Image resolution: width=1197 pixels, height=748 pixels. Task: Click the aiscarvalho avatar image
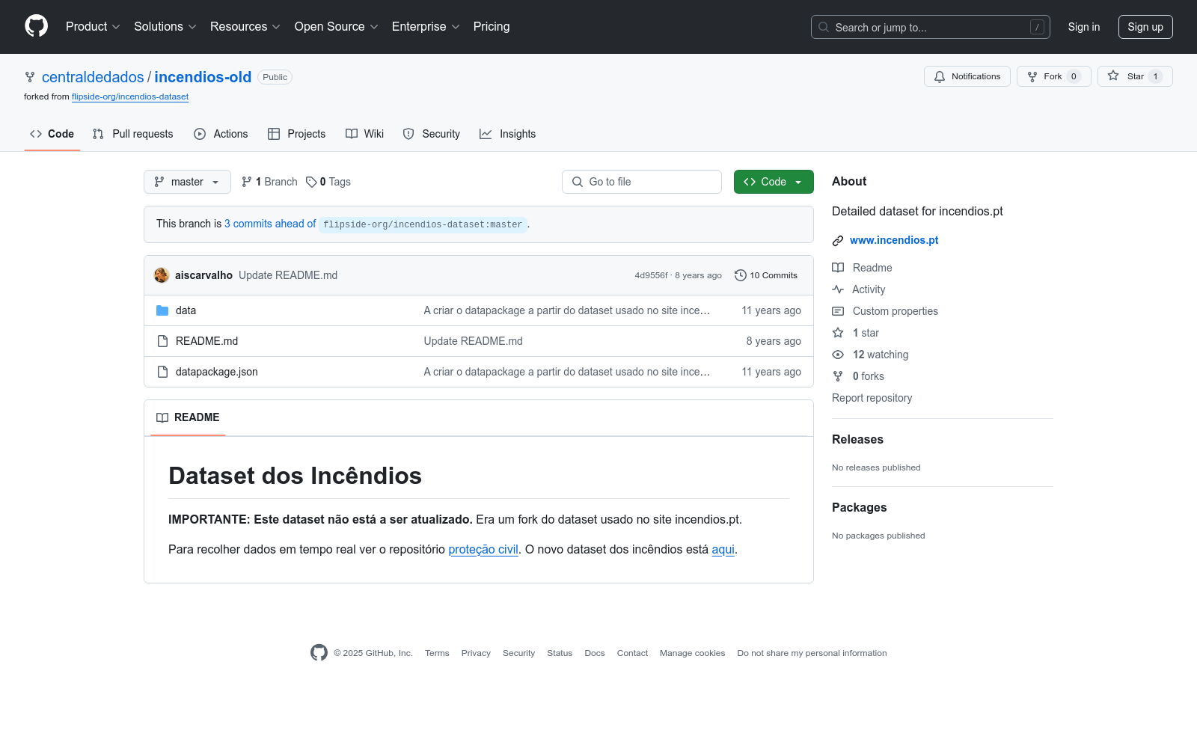click(162, 275)
